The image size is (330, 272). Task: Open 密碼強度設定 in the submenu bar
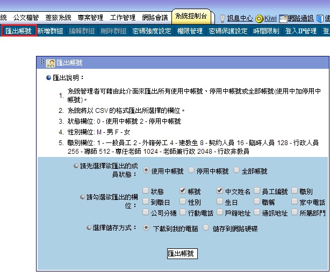[x=152, y=31]
